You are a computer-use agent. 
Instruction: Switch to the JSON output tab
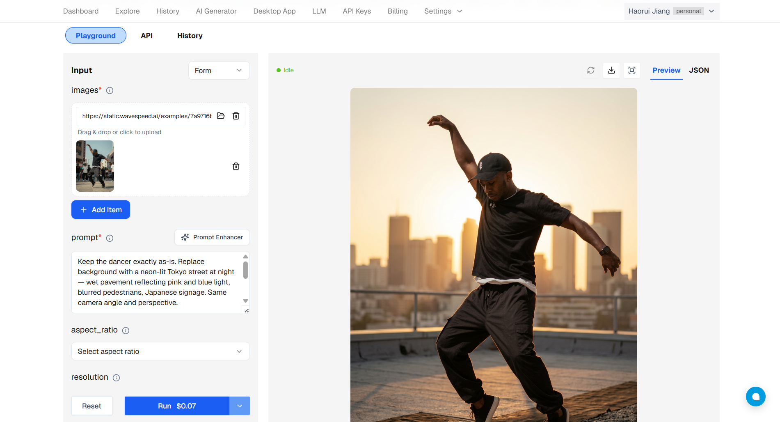[699, 70]
